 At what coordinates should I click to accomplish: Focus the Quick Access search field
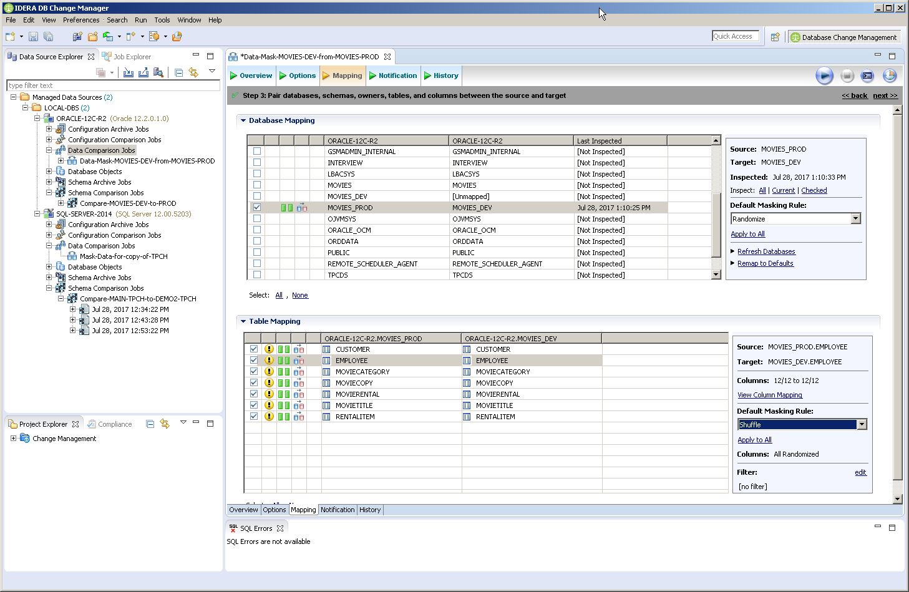tap(736, 36)
